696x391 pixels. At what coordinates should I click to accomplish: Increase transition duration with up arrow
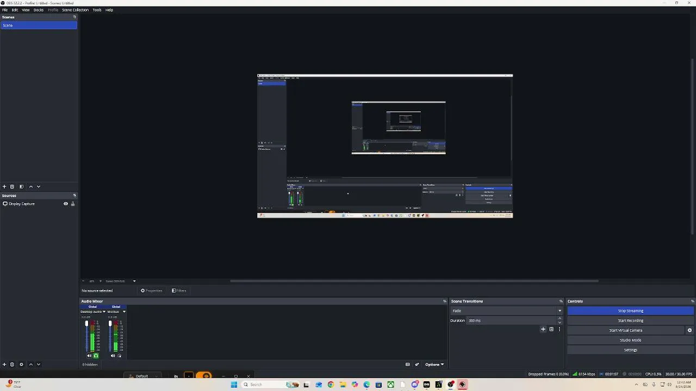[560, 318]
